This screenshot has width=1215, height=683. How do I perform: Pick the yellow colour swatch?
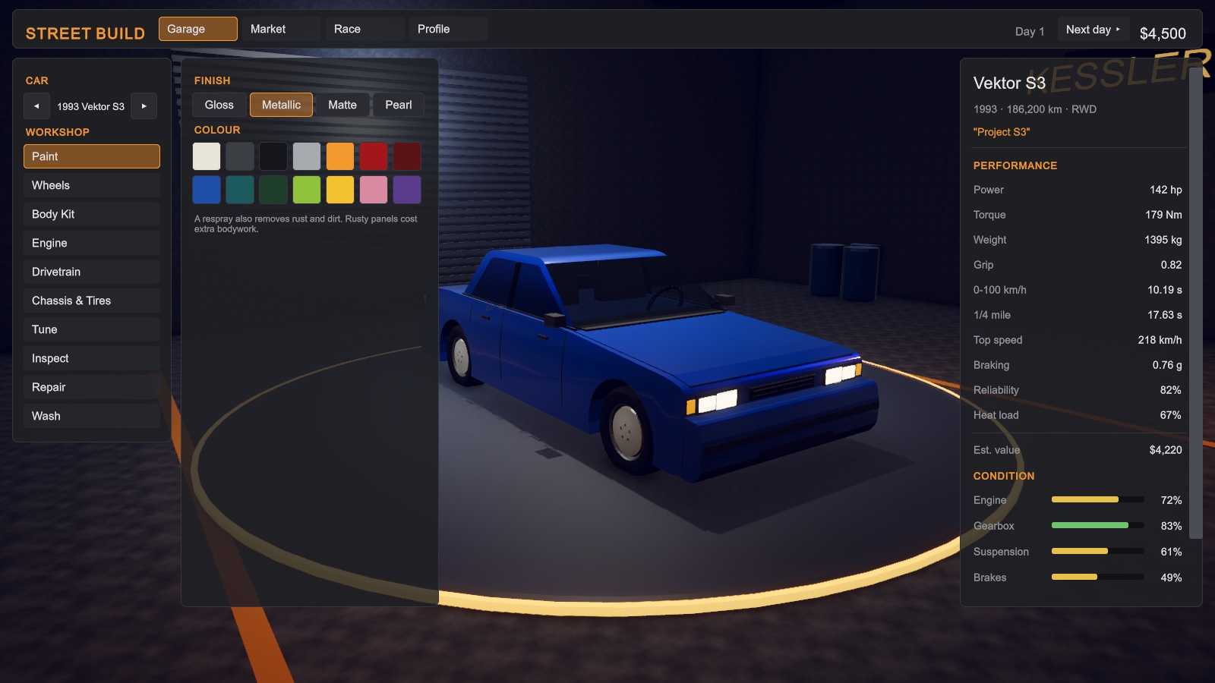(340, 190)
